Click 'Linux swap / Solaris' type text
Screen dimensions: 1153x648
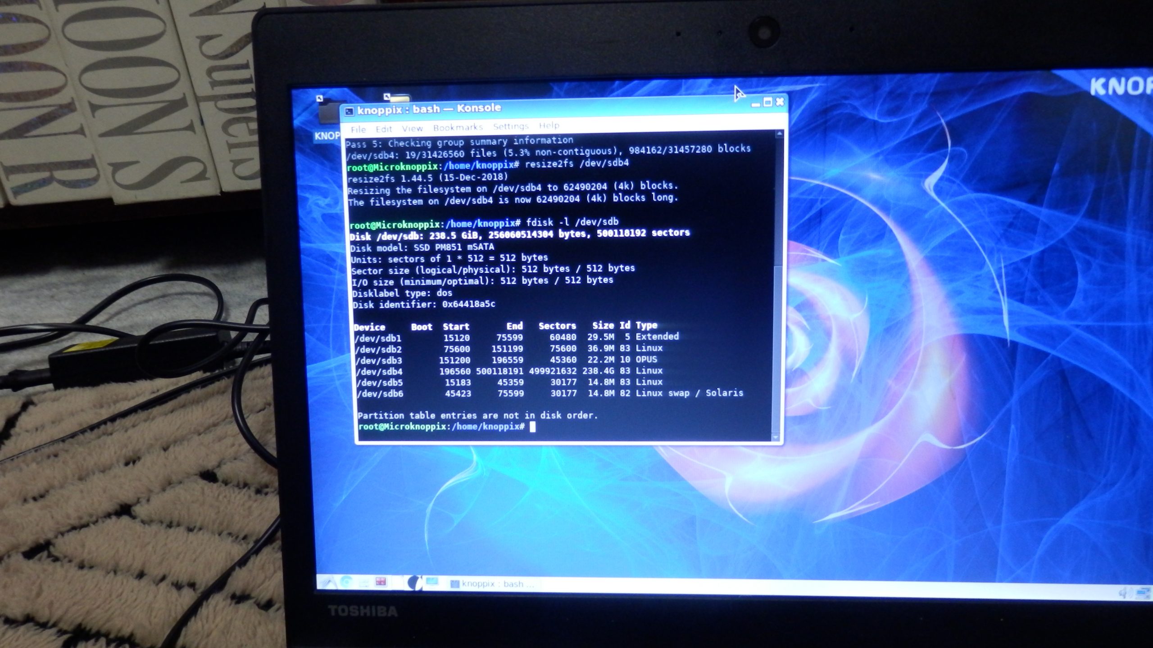[689, 393]
